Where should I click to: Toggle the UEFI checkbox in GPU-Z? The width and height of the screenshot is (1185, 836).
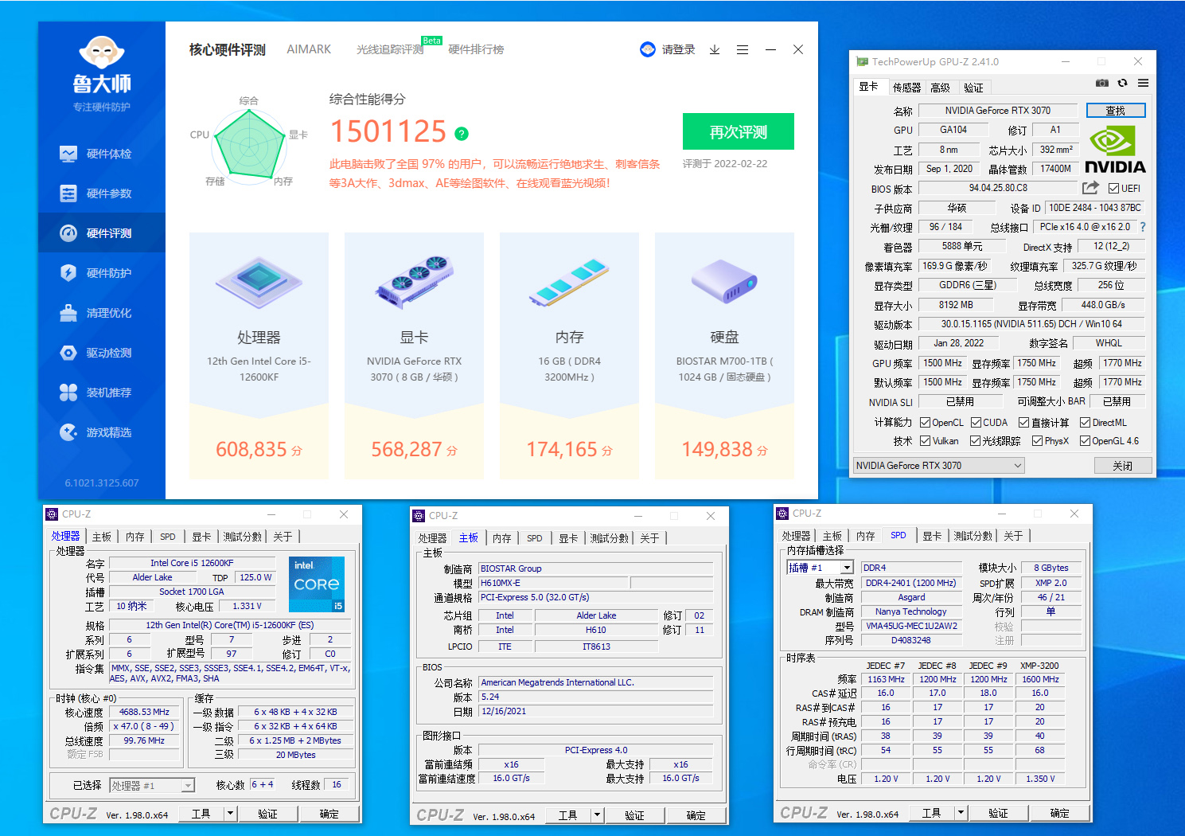coord(1113,189)
